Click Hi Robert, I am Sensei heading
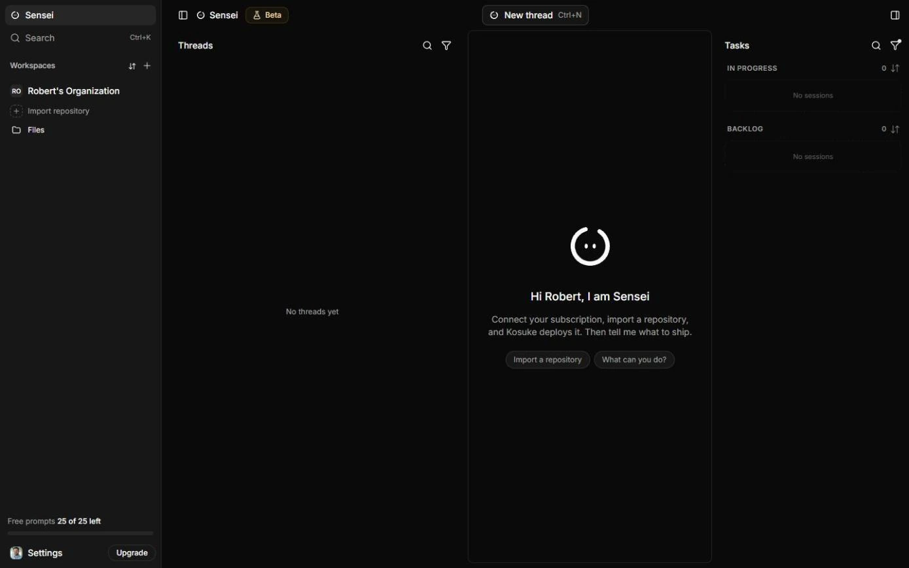The height and width of the screenshot is (568, 909). coord(590,296)
